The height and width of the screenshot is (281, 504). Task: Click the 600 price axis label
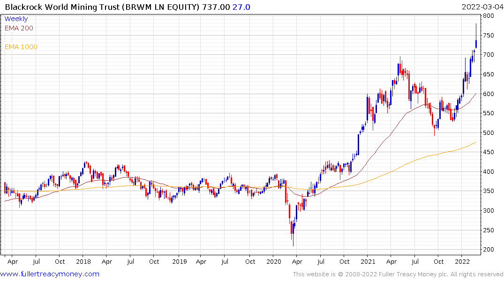488,94
